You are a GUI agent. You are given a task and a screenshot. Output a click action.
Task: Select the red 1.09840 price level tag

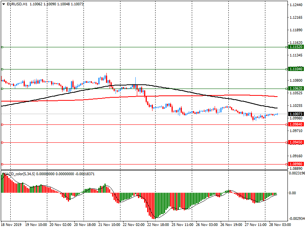(x=296, y=124)
